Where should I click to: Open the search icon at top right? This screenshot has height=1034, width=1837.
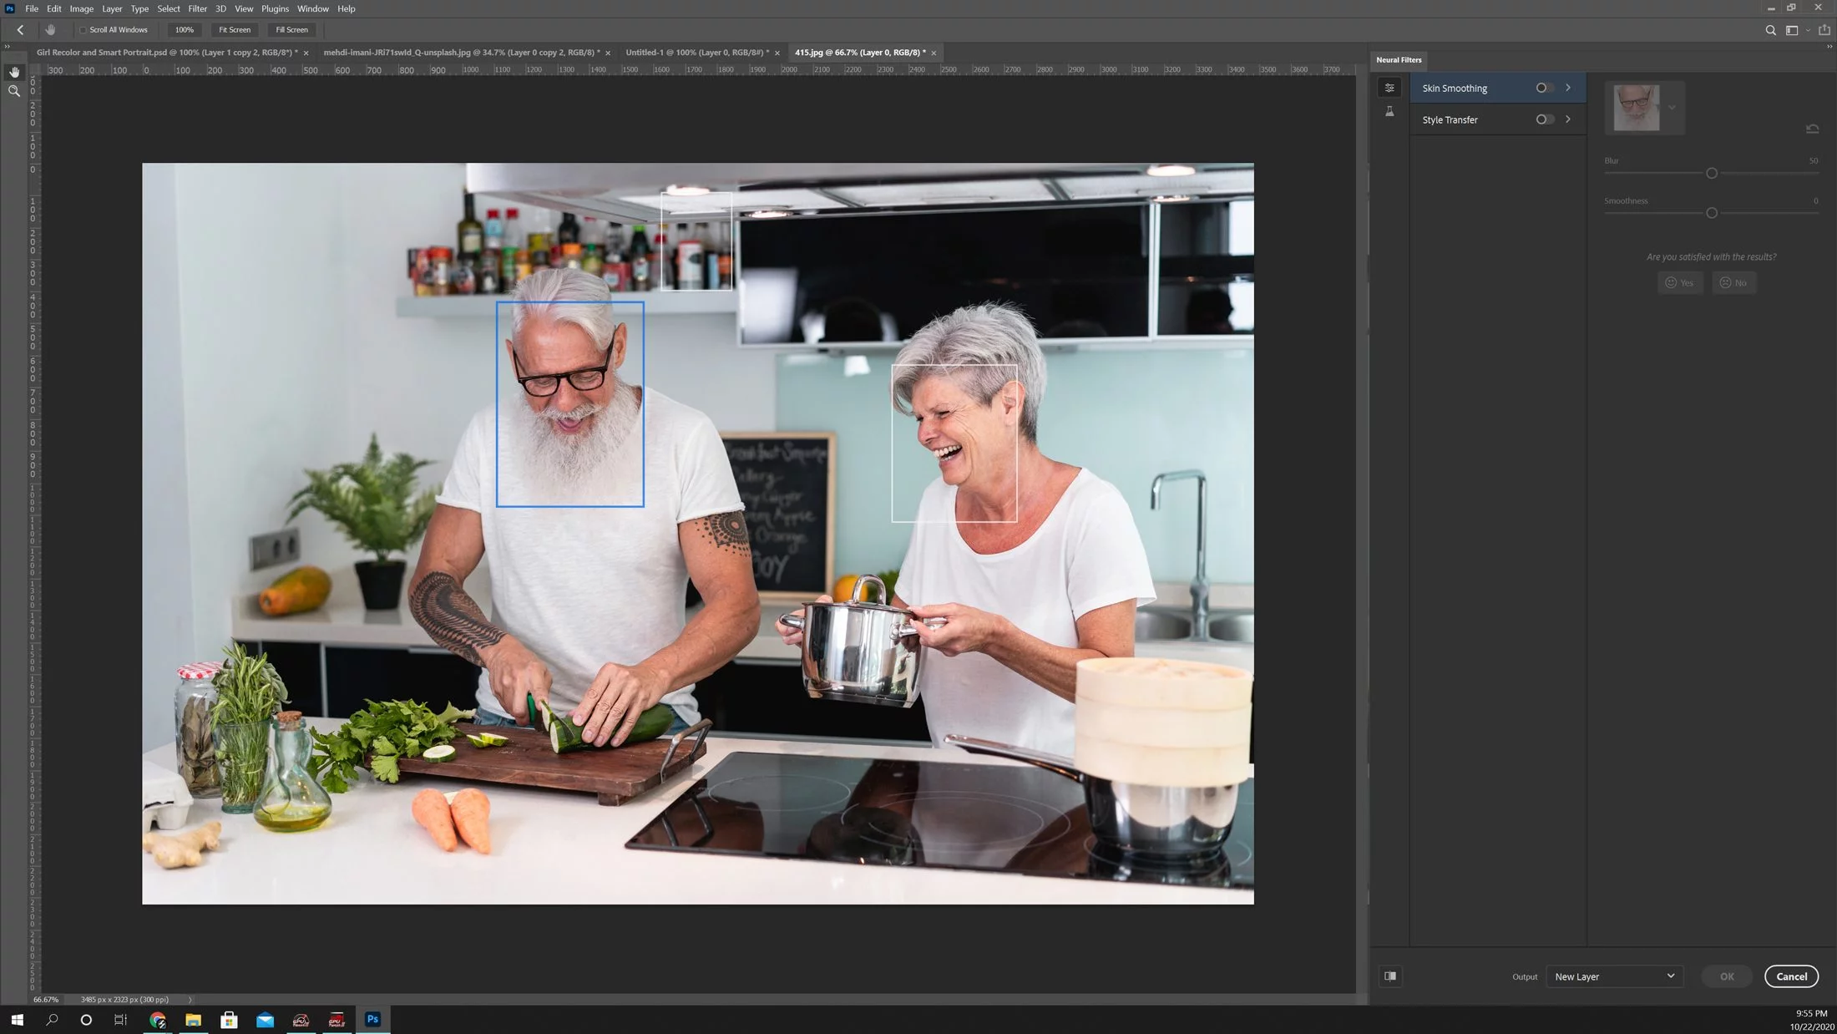(x=1770, y=30)
